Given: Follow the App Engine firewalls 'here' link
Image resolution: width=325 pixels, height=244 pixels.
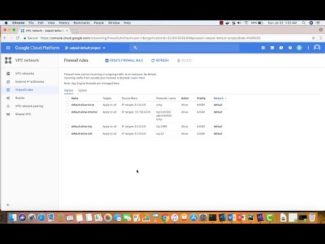Looking at the screenshot, I should coord(116,83).
